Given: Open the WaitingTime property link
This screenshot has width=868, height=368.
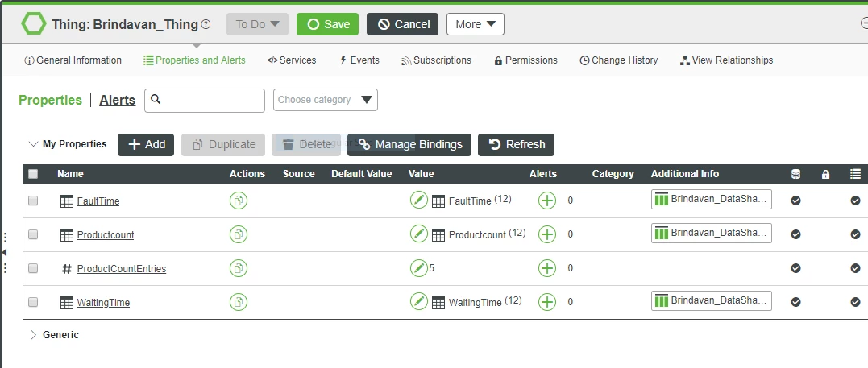Looking at the screenshot, I should [103, 302].
